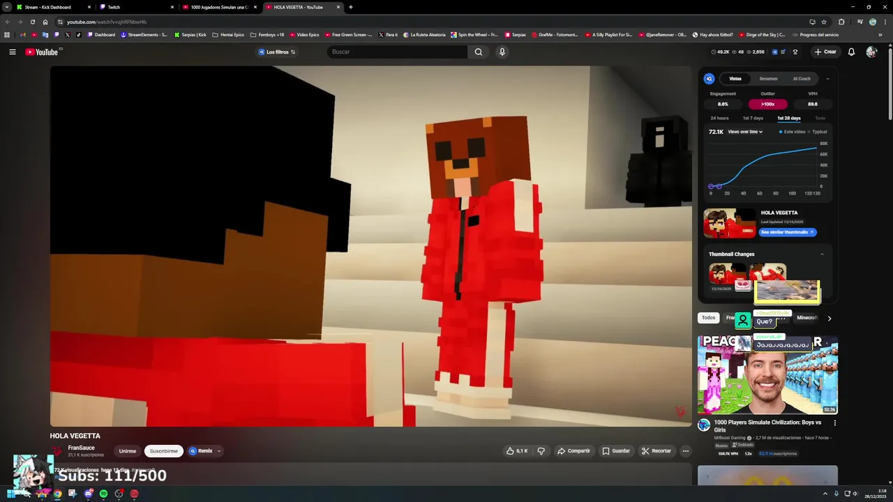Reload the page in the browser
893x502 pixels.
[32, 22]
